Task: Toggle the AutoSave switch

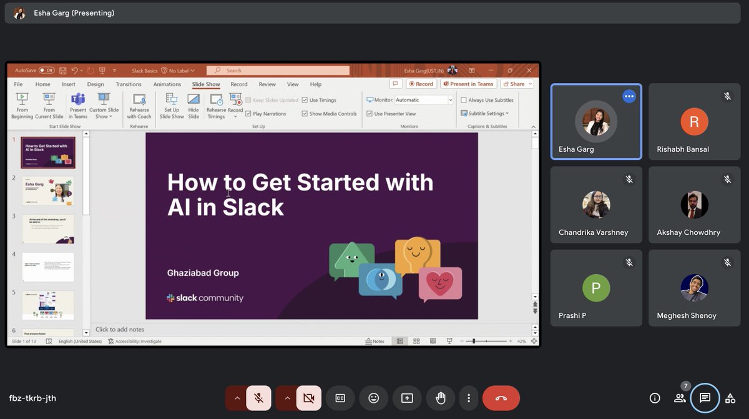Action: 46,71
